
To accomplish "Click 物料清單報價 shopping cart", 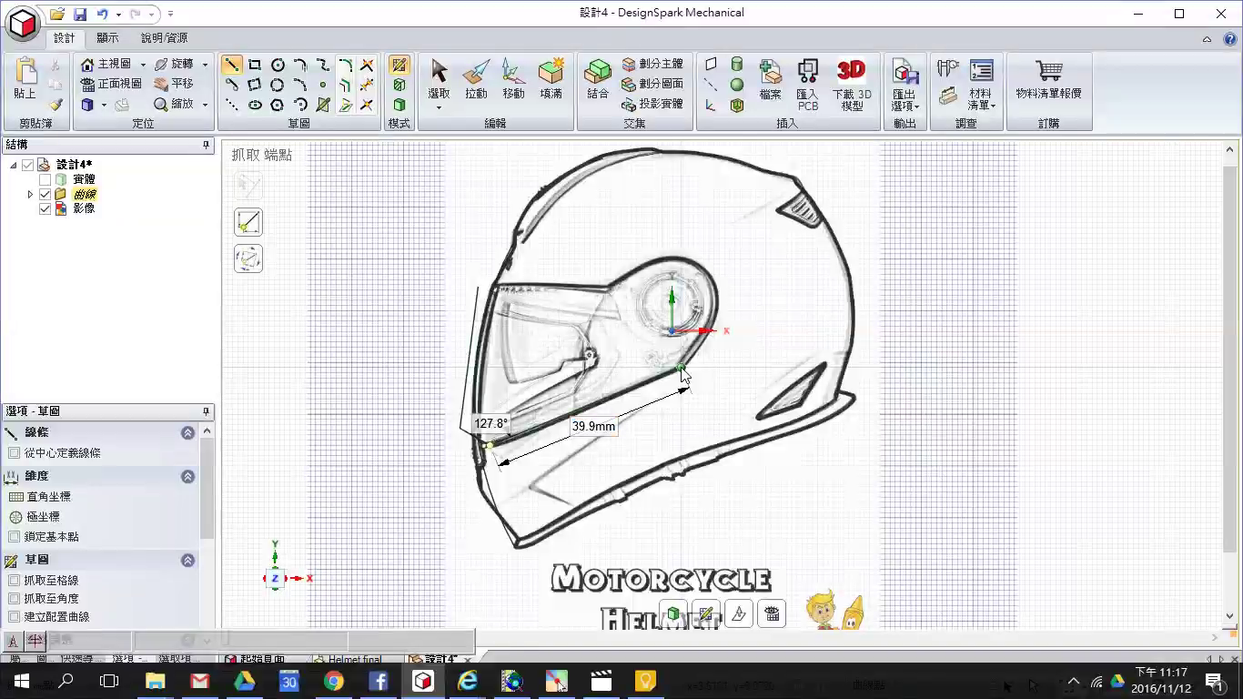I will click(1048, 79).
